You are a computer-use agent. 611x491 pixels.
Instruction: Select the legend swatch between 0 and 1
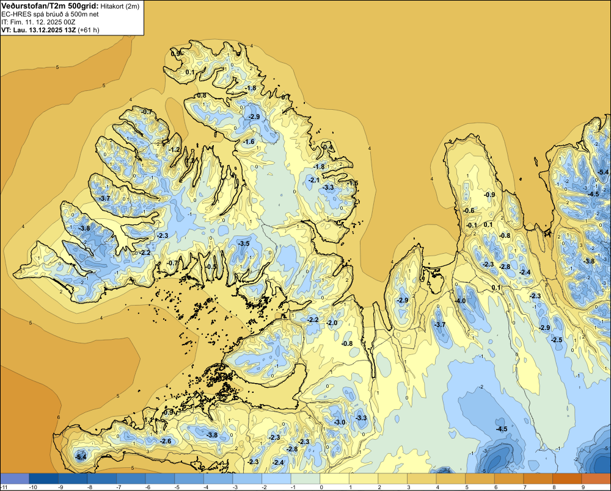tap(335, 479)
